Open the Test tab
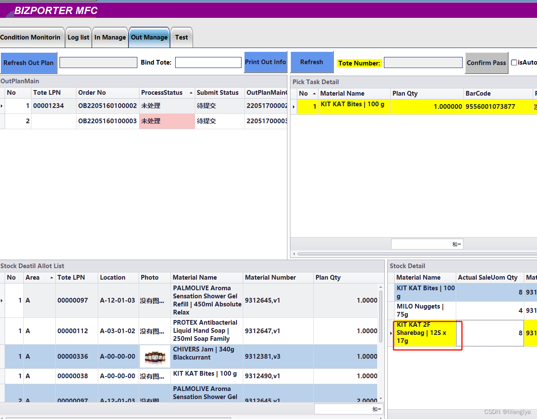Screen dimensions: 537x419 tap(182, 37)
